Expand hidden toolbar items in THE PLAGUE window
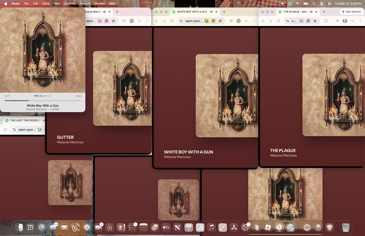The image size is (365, 236). coord(353,21)
